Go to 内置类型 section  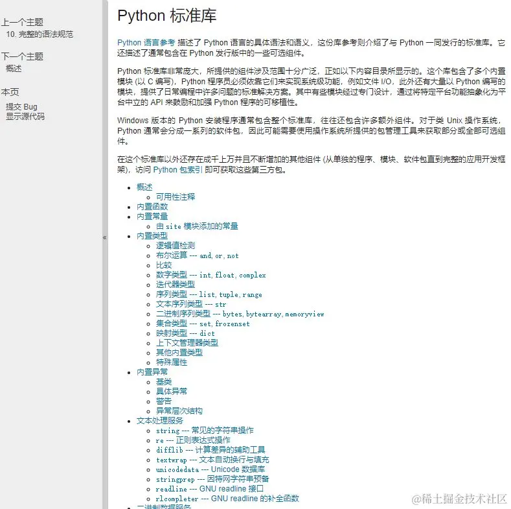click(x=152, y=236)
